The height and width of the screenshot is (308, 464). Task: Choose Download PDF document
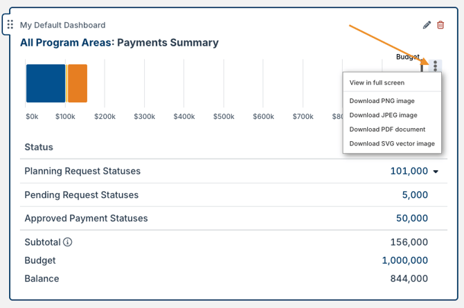pos(387,129)
